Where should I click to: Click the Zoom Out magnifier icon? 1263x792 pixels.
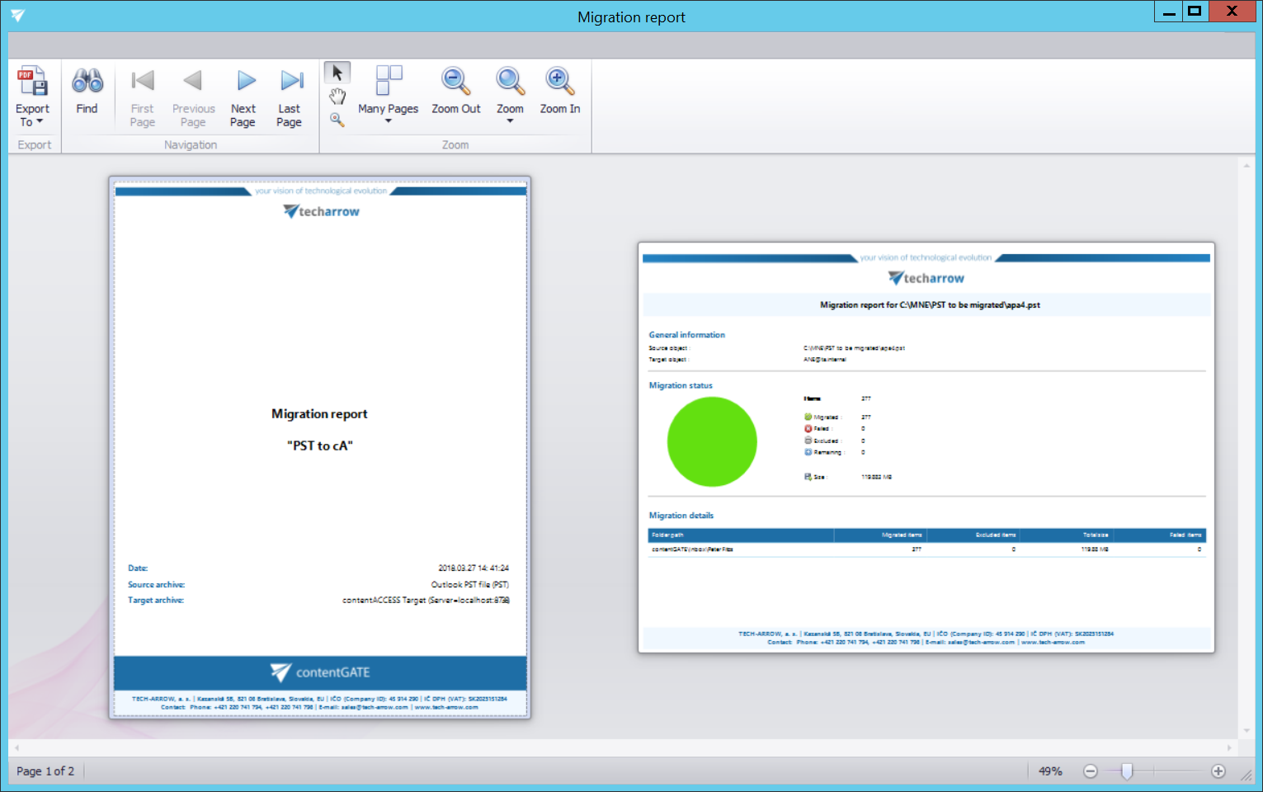point(455,82)
